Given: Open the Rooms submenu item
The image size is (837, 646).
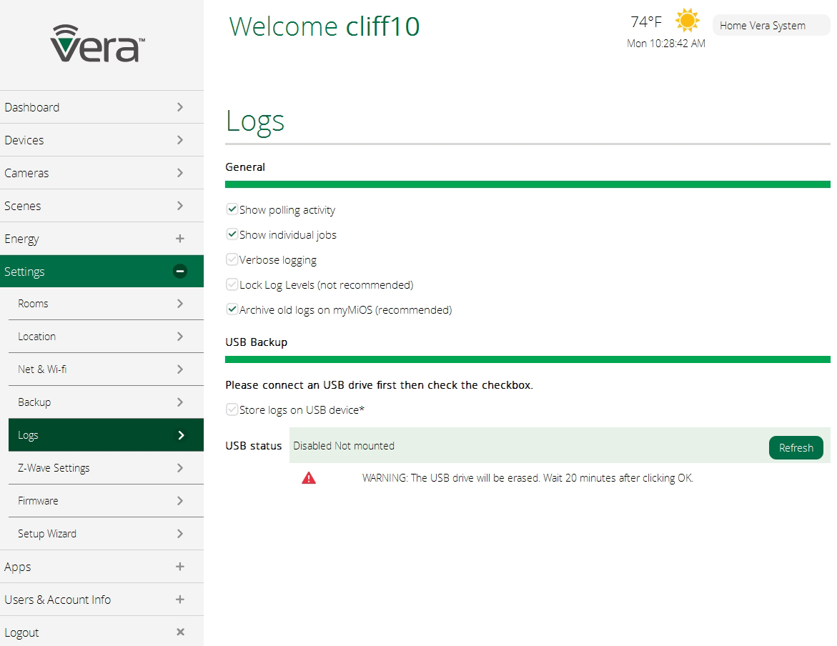Looking at the screenshot, I should point(106,303).
